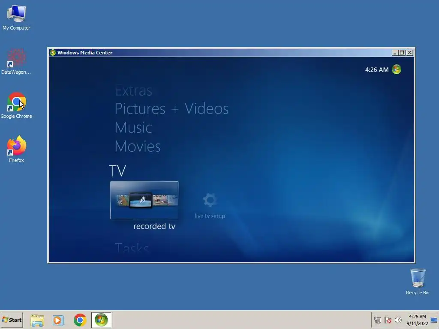This screenshot has width=439, height=329.
Task: Click the live tv setup label
Action: pyautogui.click(x=210, y=216)
